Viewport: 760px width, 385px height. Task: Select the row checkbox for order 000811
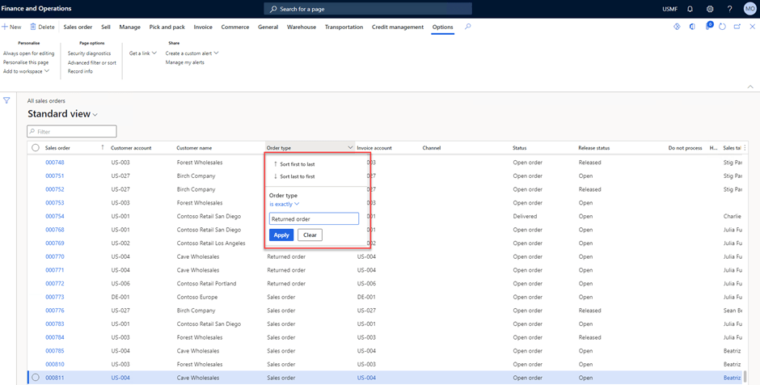[x=36, y=378]
